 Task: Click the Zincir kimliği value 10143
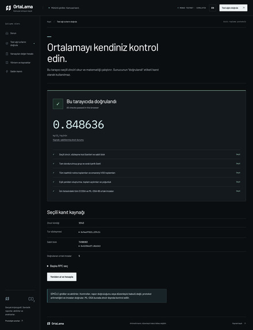(81, 223)
